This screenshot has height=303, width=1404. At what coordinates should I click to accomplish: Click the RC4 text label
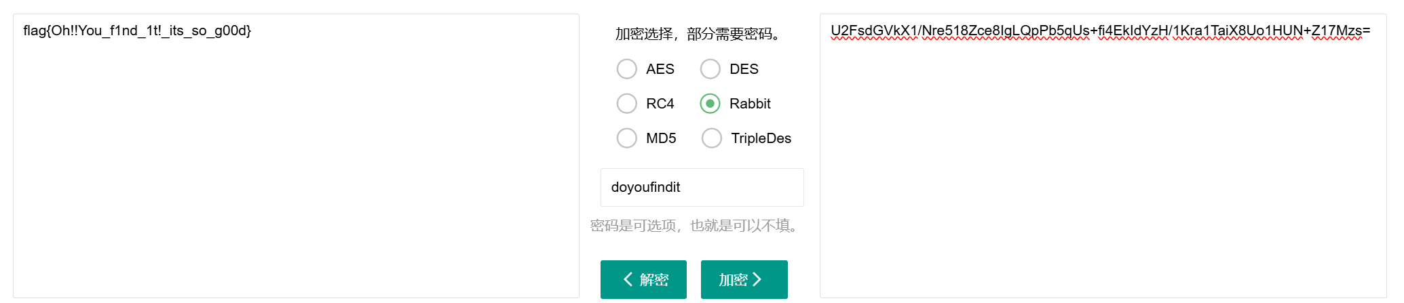[x=660, y=104]
